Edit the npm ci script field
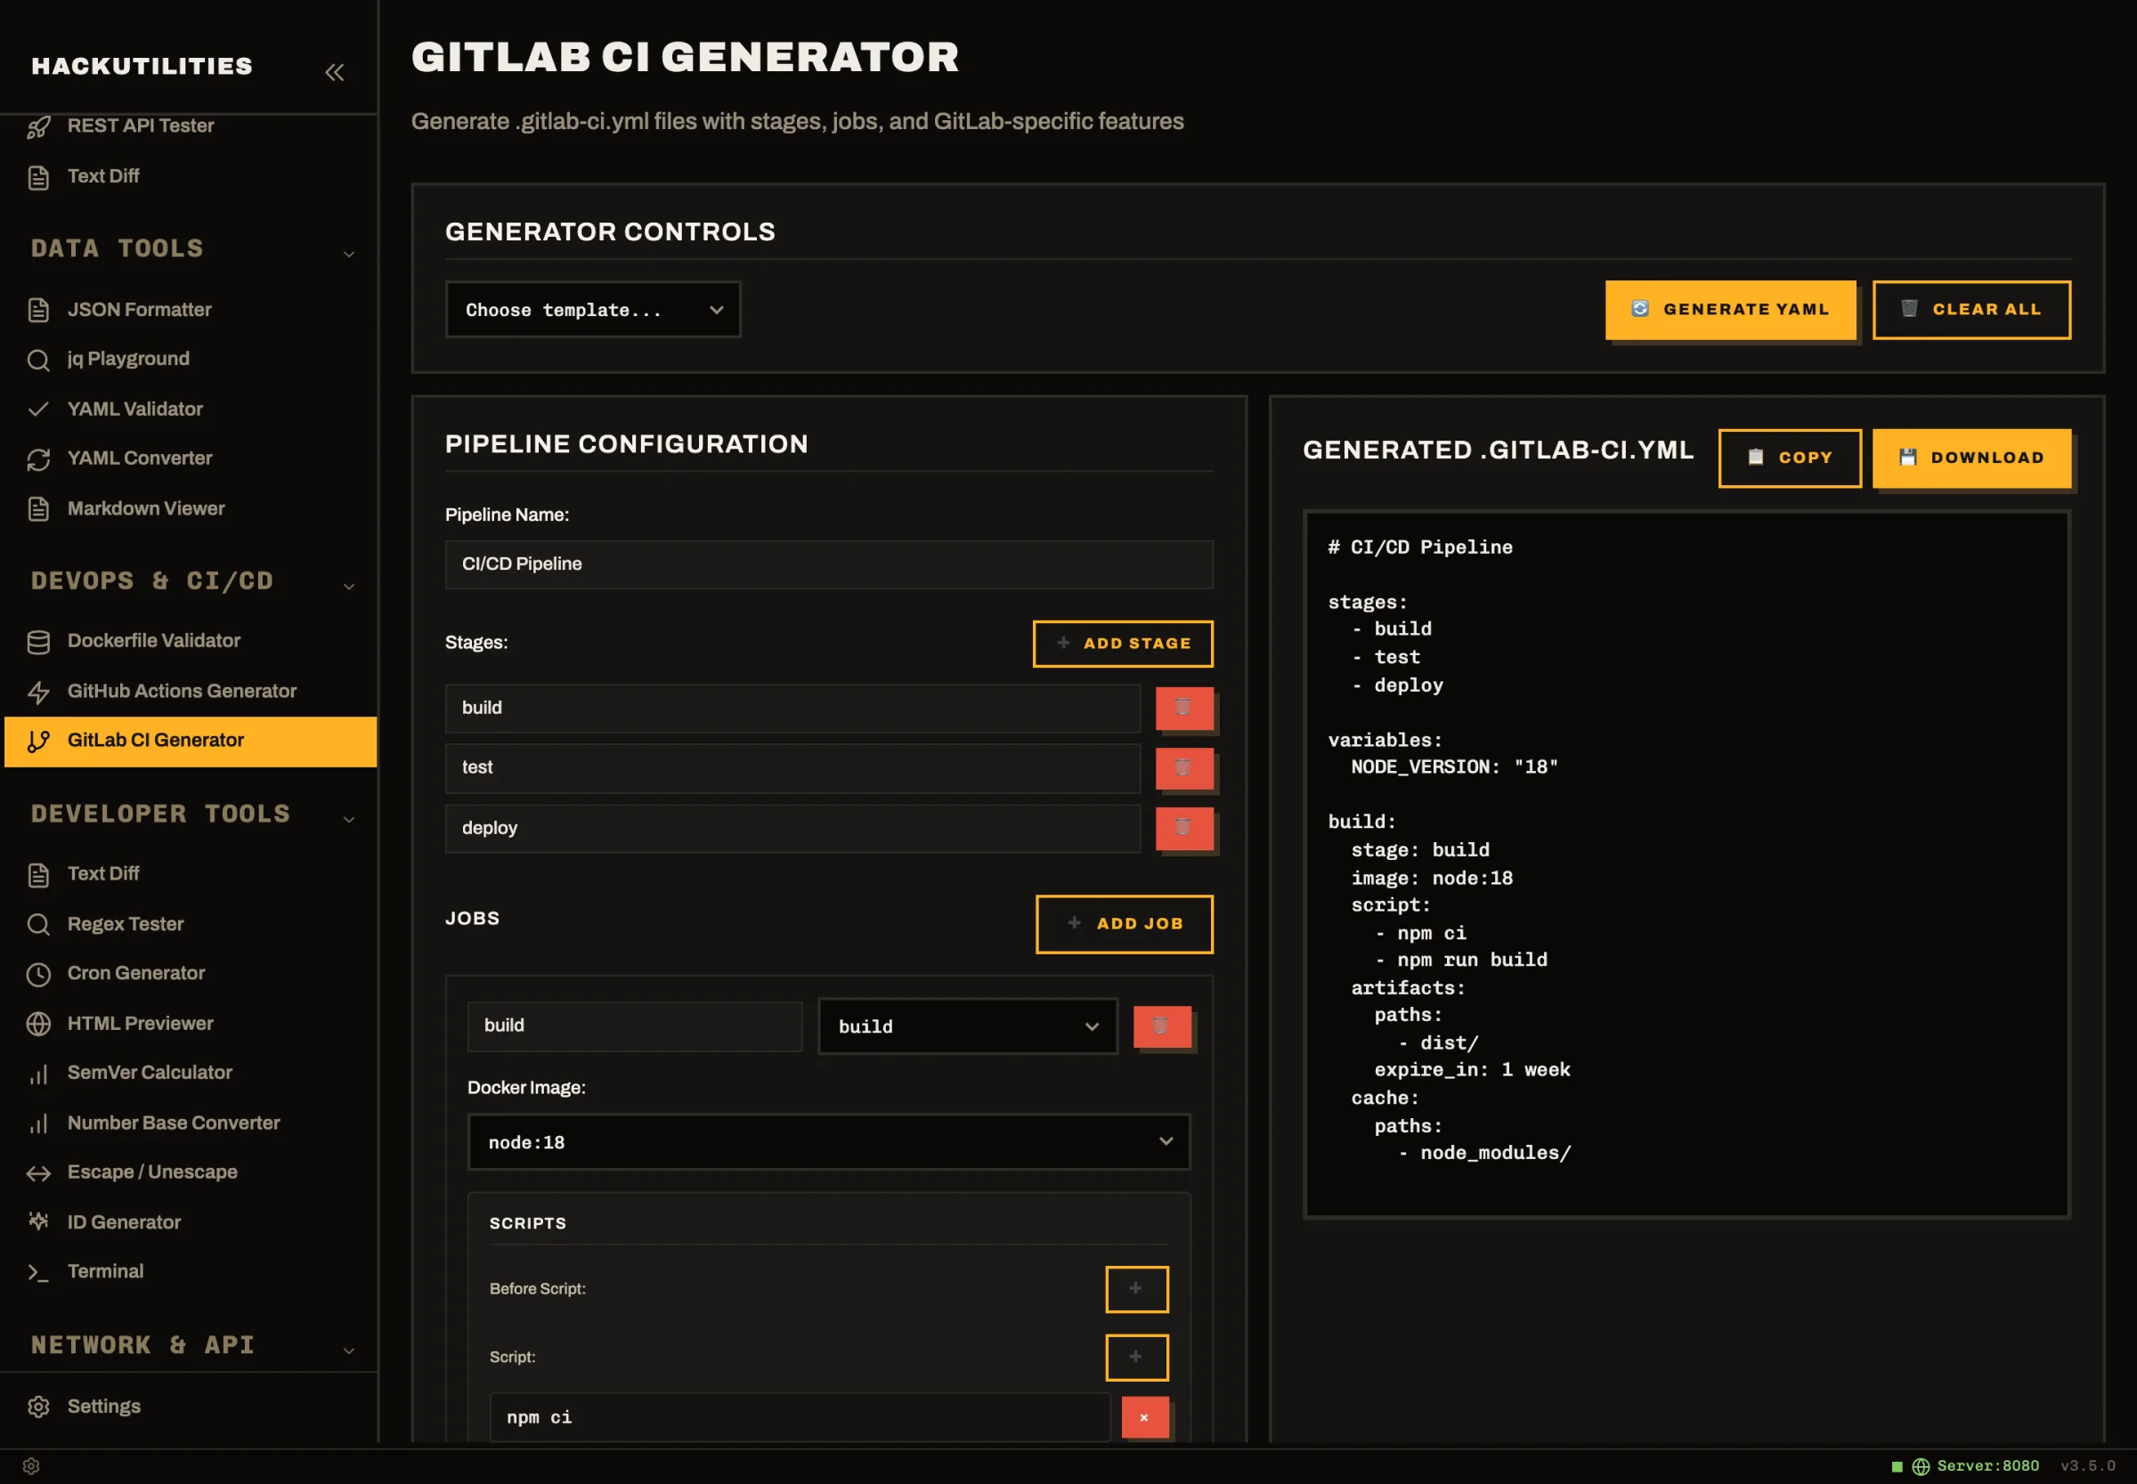This screenshot has width=2137, height=1484. coord(800,1418)
